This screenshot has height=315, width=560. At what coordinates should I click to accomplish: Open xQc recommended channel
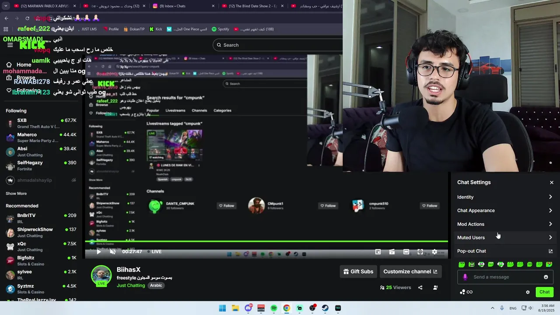pos(41,247)
